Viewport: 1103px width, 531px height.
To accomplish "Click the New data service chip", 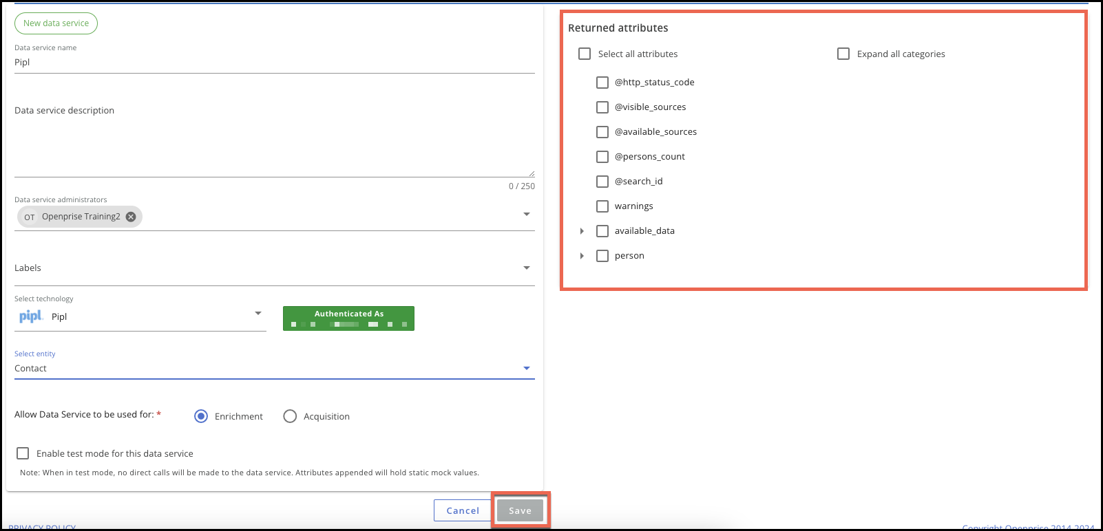I will 56,23.
